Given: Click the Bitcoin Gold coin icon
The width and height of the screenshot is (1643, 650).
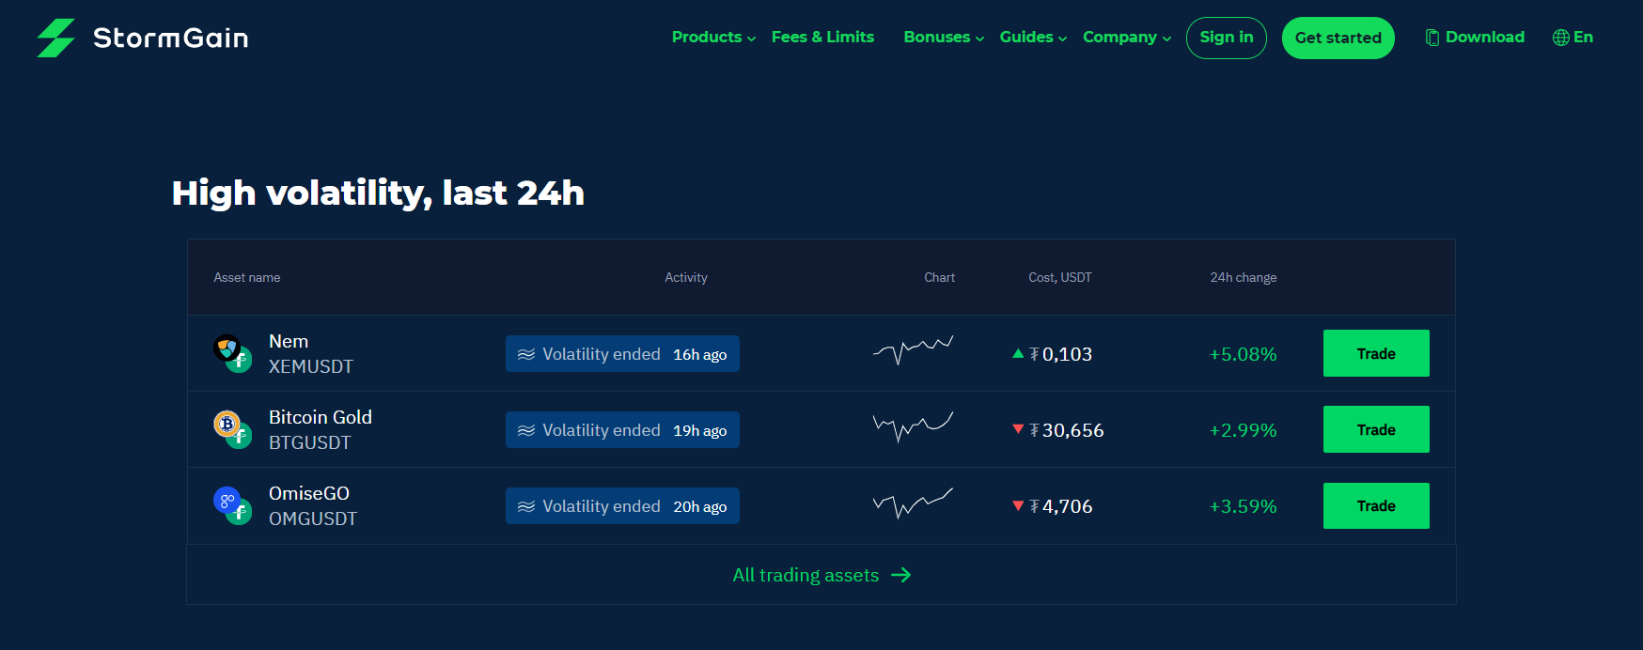Looking at the screenshot, I should [x=227, y=424].
